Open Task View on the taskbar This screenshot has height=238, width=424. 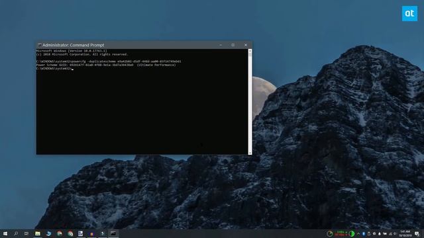pyautogui.click(x=26, y=233)
